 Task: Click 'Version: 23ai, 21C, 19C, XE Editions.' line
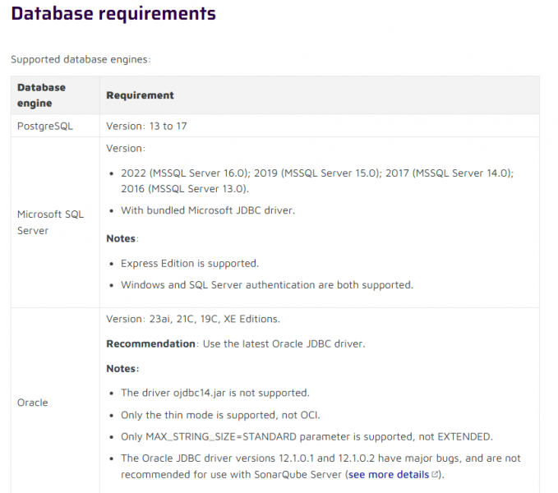pyautogui.click(x=193, y=319)
